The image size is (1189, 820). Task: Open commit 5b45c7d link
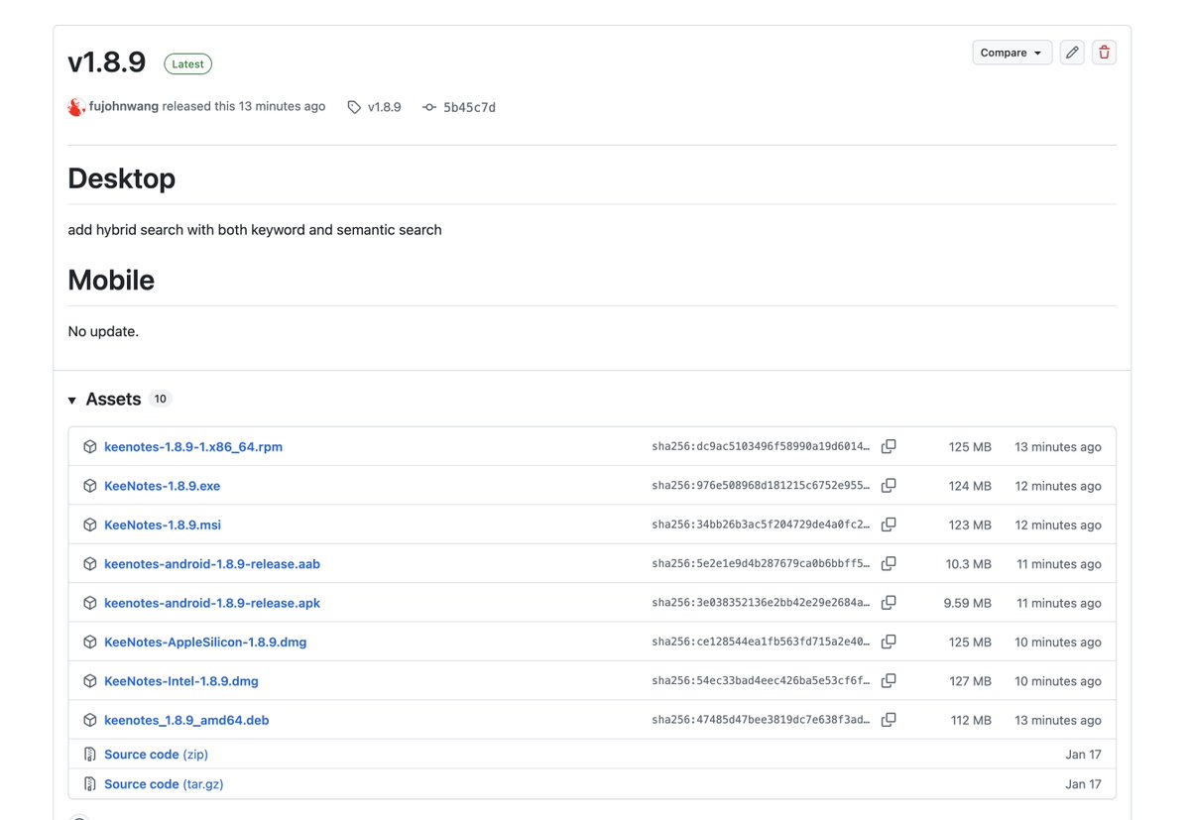point(469,107)
